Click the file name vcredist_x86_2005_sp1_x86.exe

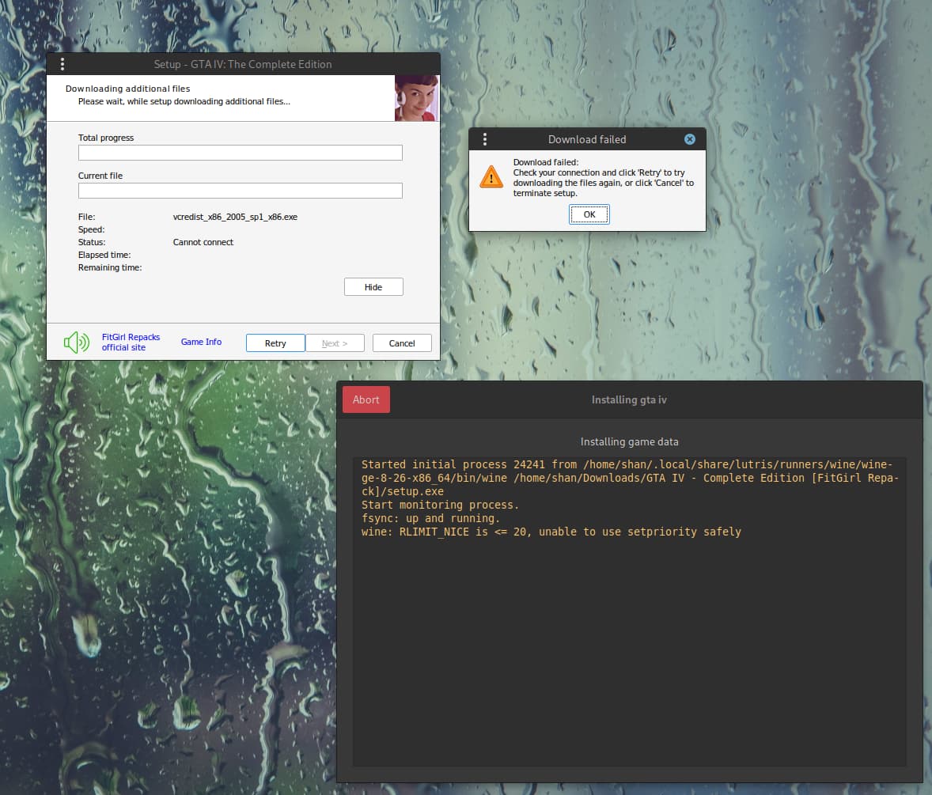tap(236, 217)
